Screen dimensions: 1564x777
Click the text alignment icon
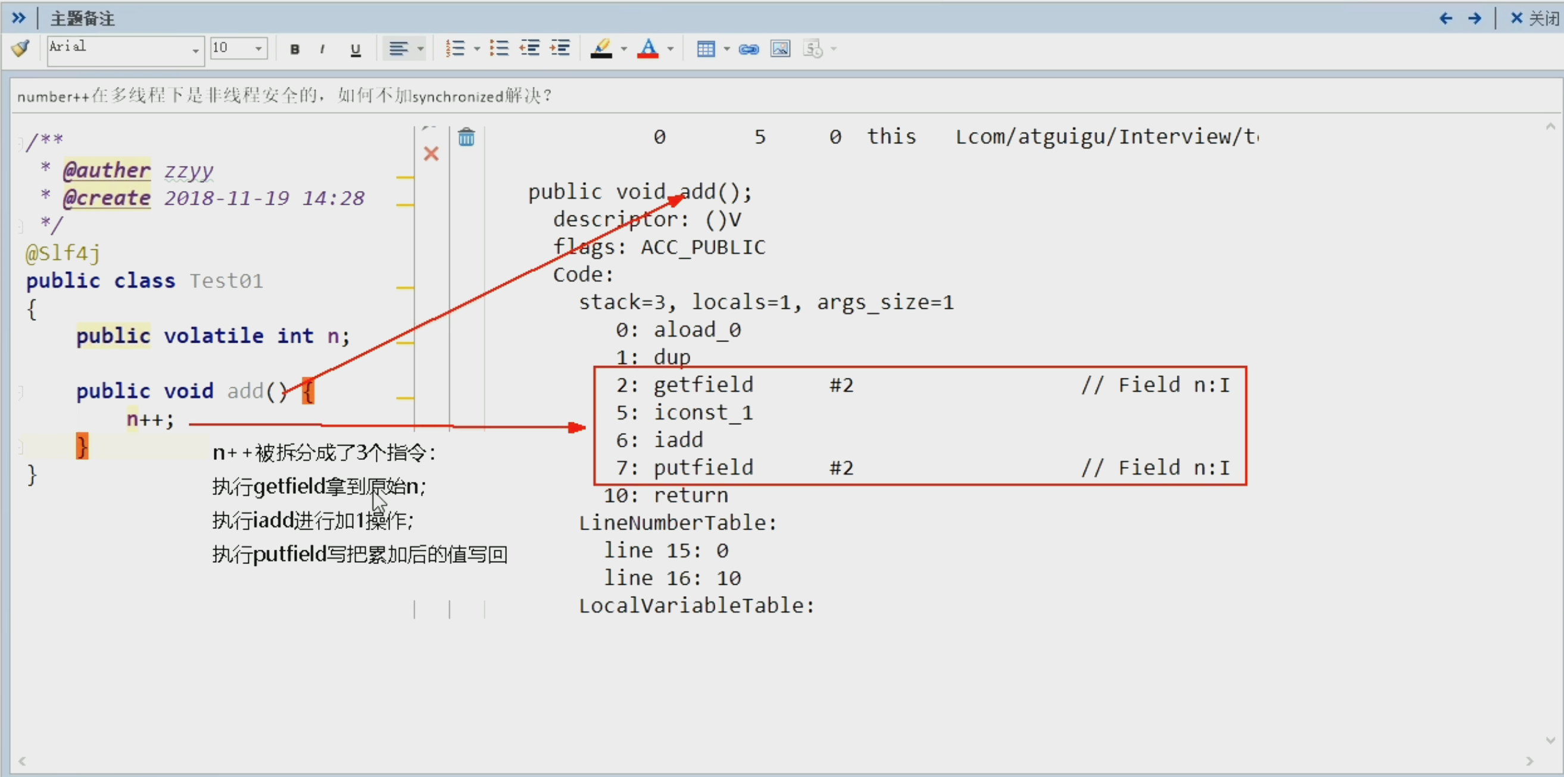click(398, 49)
